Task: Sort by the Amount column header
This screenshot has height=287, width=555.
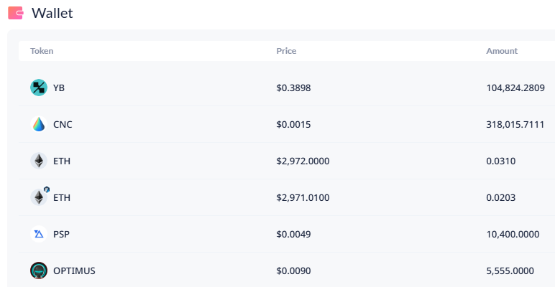Action: pos(502,51)
